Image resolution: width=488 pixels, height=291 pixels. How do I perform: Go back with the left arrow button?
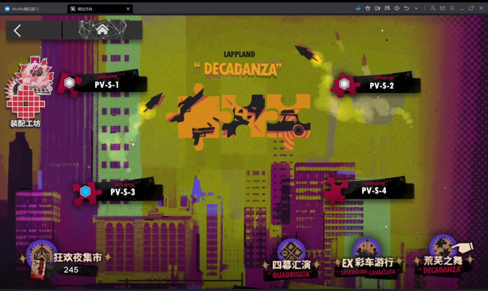click(x=18, y=30)
